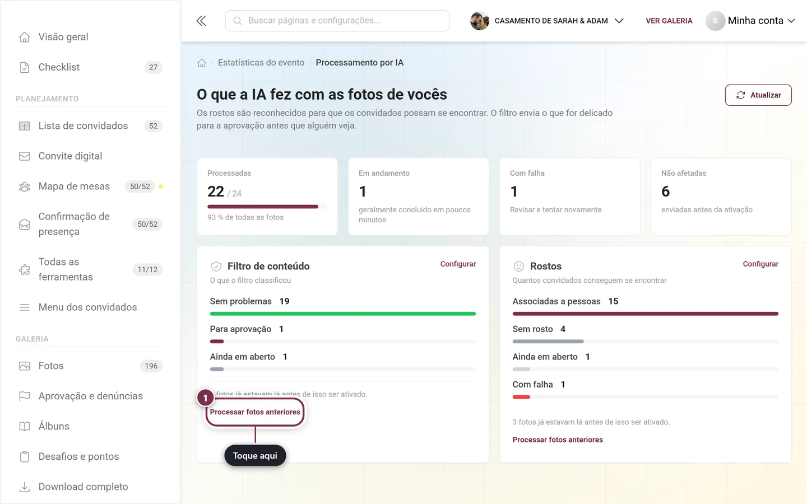
Task: Click the Atualizar button
Action: point(758,95)
